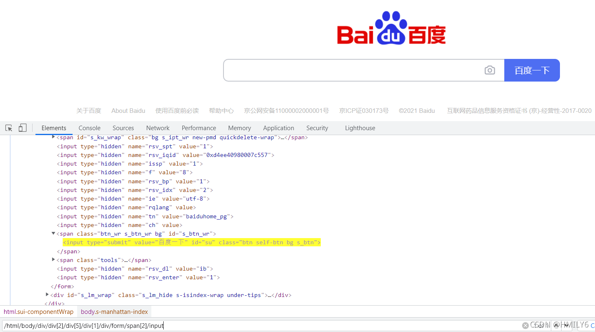Click into the XPath find field

click(x=262, y=325)
